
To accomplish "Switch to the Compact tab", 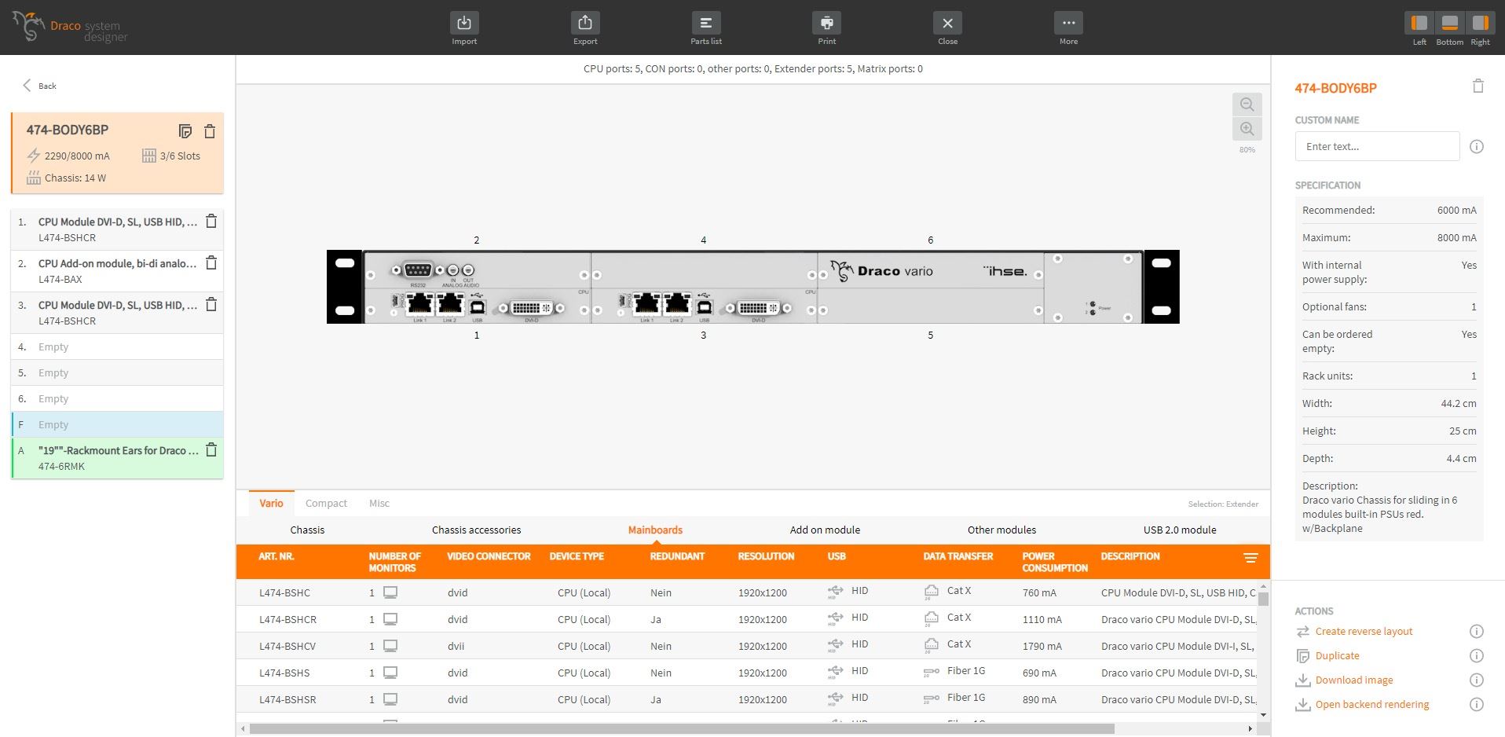I will click(x=326, y=504).
